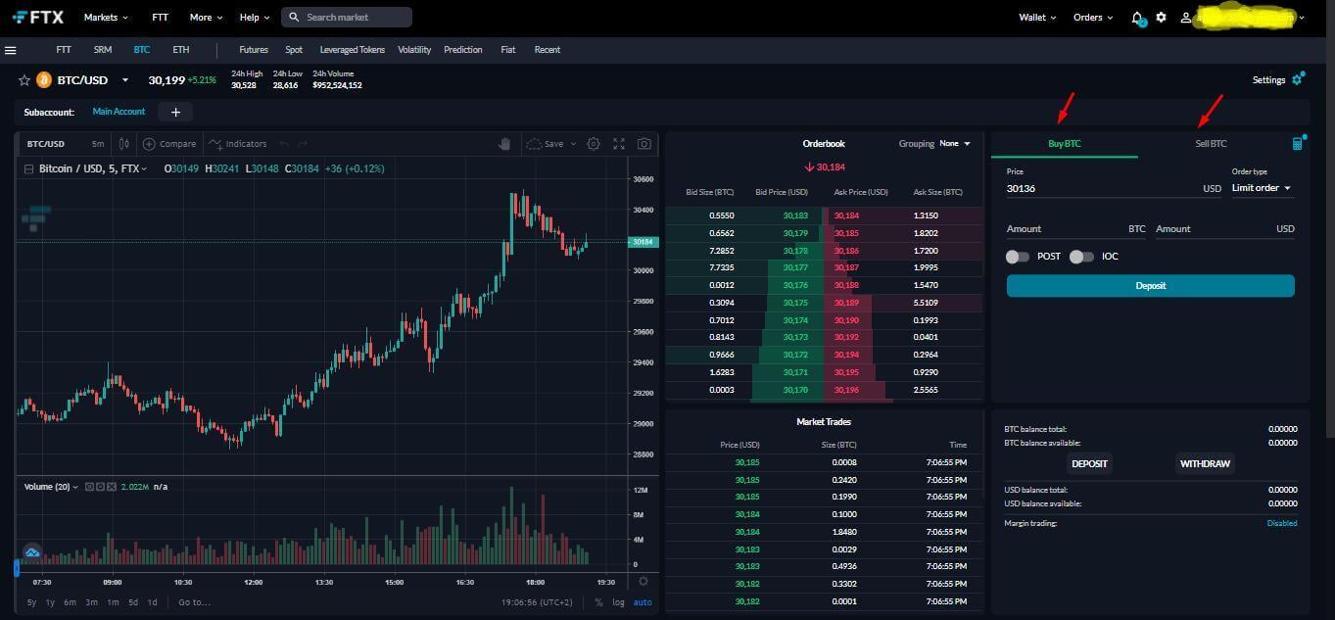1335x620 pixels.
Task: Toggle the IOC switch
Action: [x=1081, y=257]
